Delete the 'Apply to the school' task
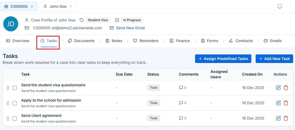 coord(286,103)
